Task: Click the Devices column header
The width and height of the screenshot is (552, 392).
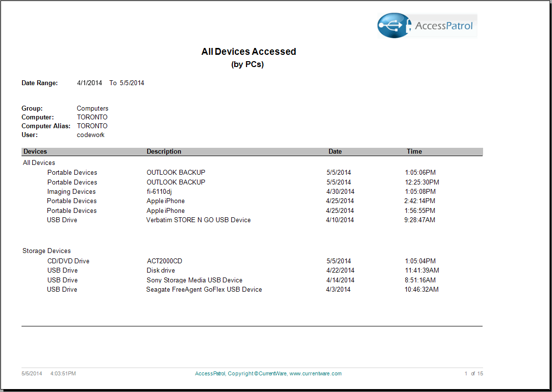Action: (35, 151)
